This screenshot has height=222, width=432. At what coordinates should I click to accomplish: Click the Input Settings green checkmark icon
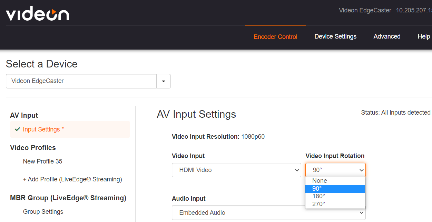pyautogui.click(x=17, y=129)
